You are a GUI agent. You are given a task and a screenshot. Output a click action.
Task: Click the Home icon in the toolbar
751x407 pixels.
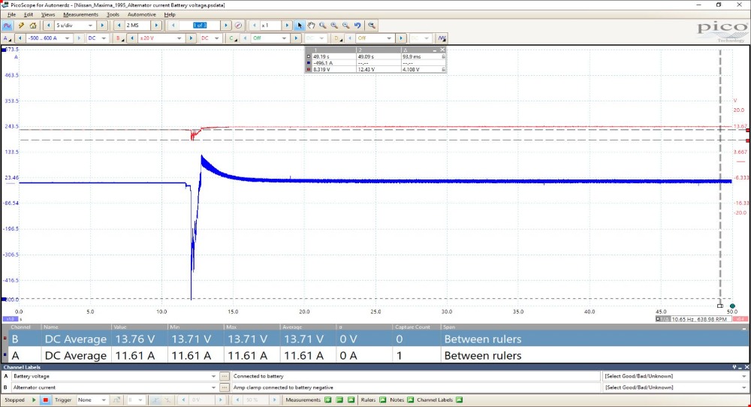[x=33, y=26]
